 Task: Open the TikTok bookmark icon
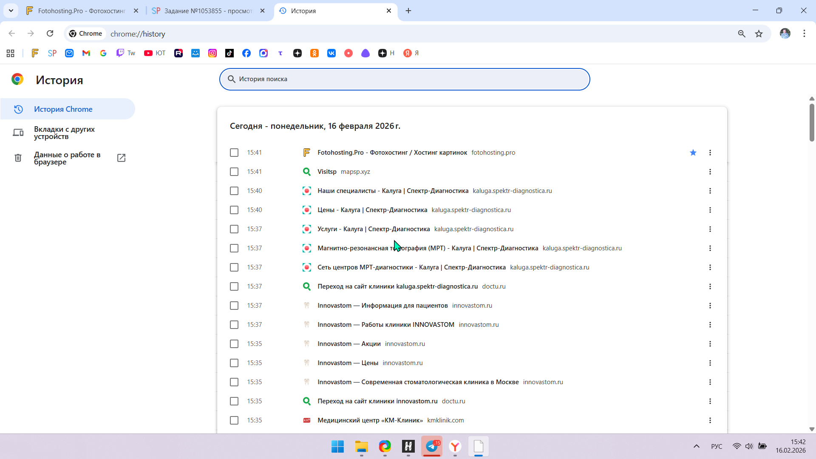pyautogui.click(x=229, y=53)
